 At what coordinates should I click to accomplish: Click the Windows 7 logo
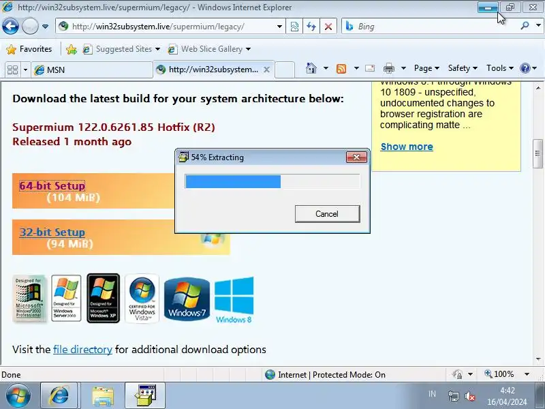click(x=187, y=299)
